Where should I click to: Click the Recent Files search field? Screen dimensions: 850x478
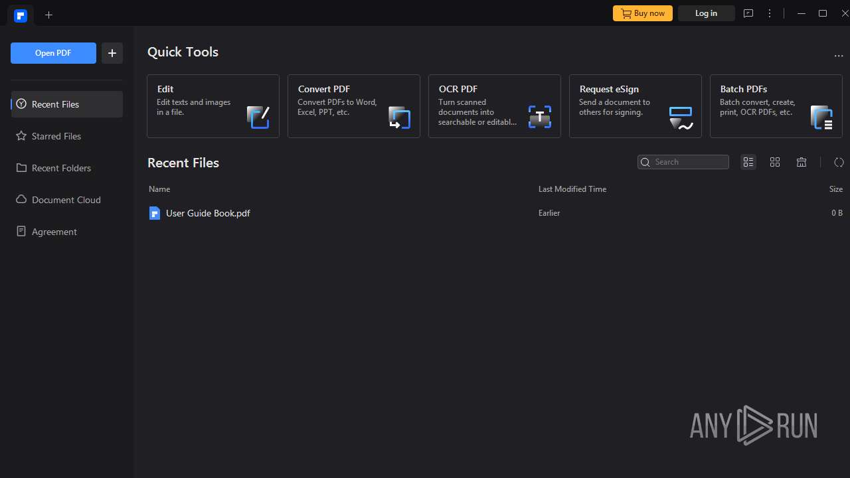coord(683,162)
